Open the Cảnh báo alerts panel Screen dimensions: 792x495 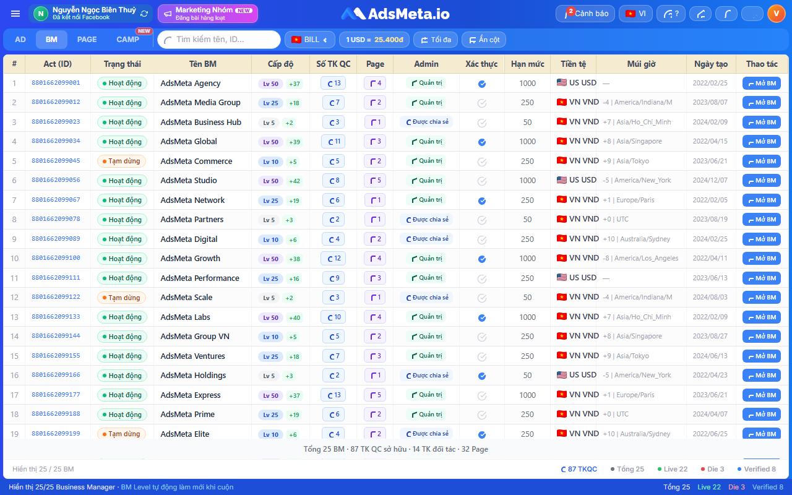[x=585, y=14]
